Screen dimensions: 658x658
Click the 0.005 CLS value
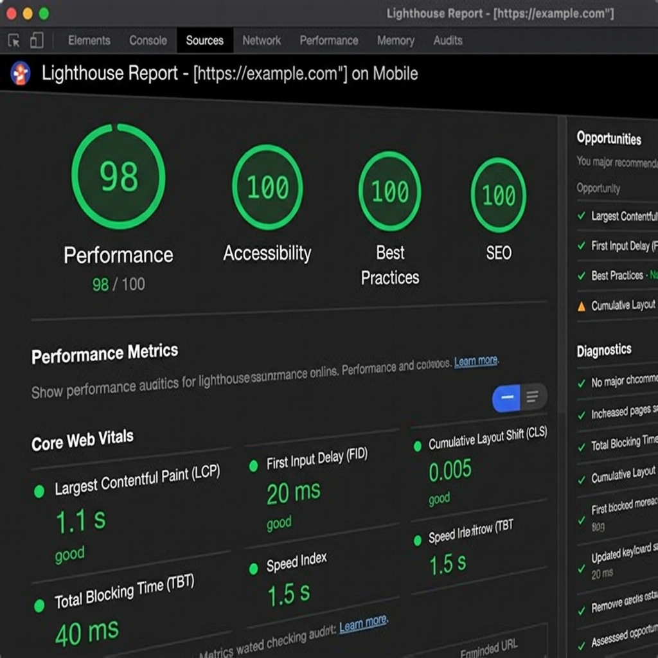450,470
